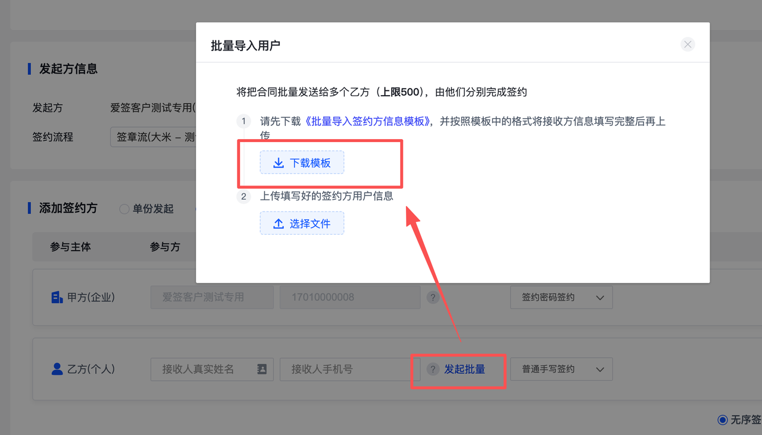Close the 批量导入用户 dialog
This screenshot has height=435, width=762.
pos(688,45)
